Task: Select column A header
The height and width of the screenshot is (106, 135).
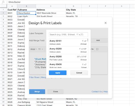Action: point(12,6)
